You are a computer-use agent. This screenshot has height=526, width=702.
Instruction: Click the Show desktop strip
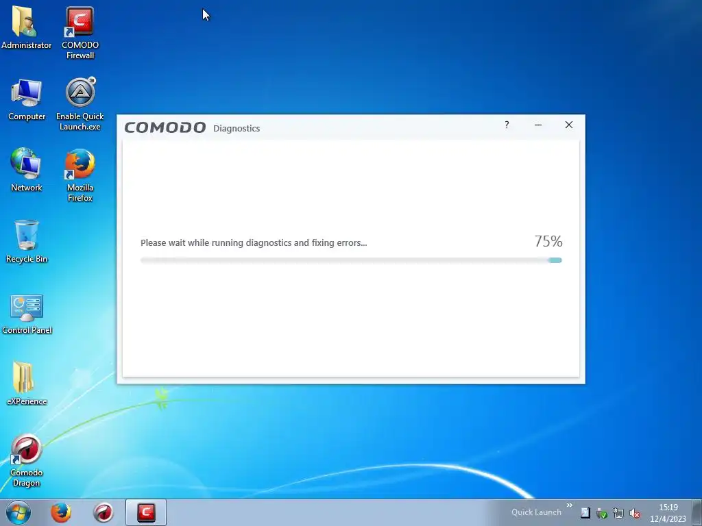point(697,512)
